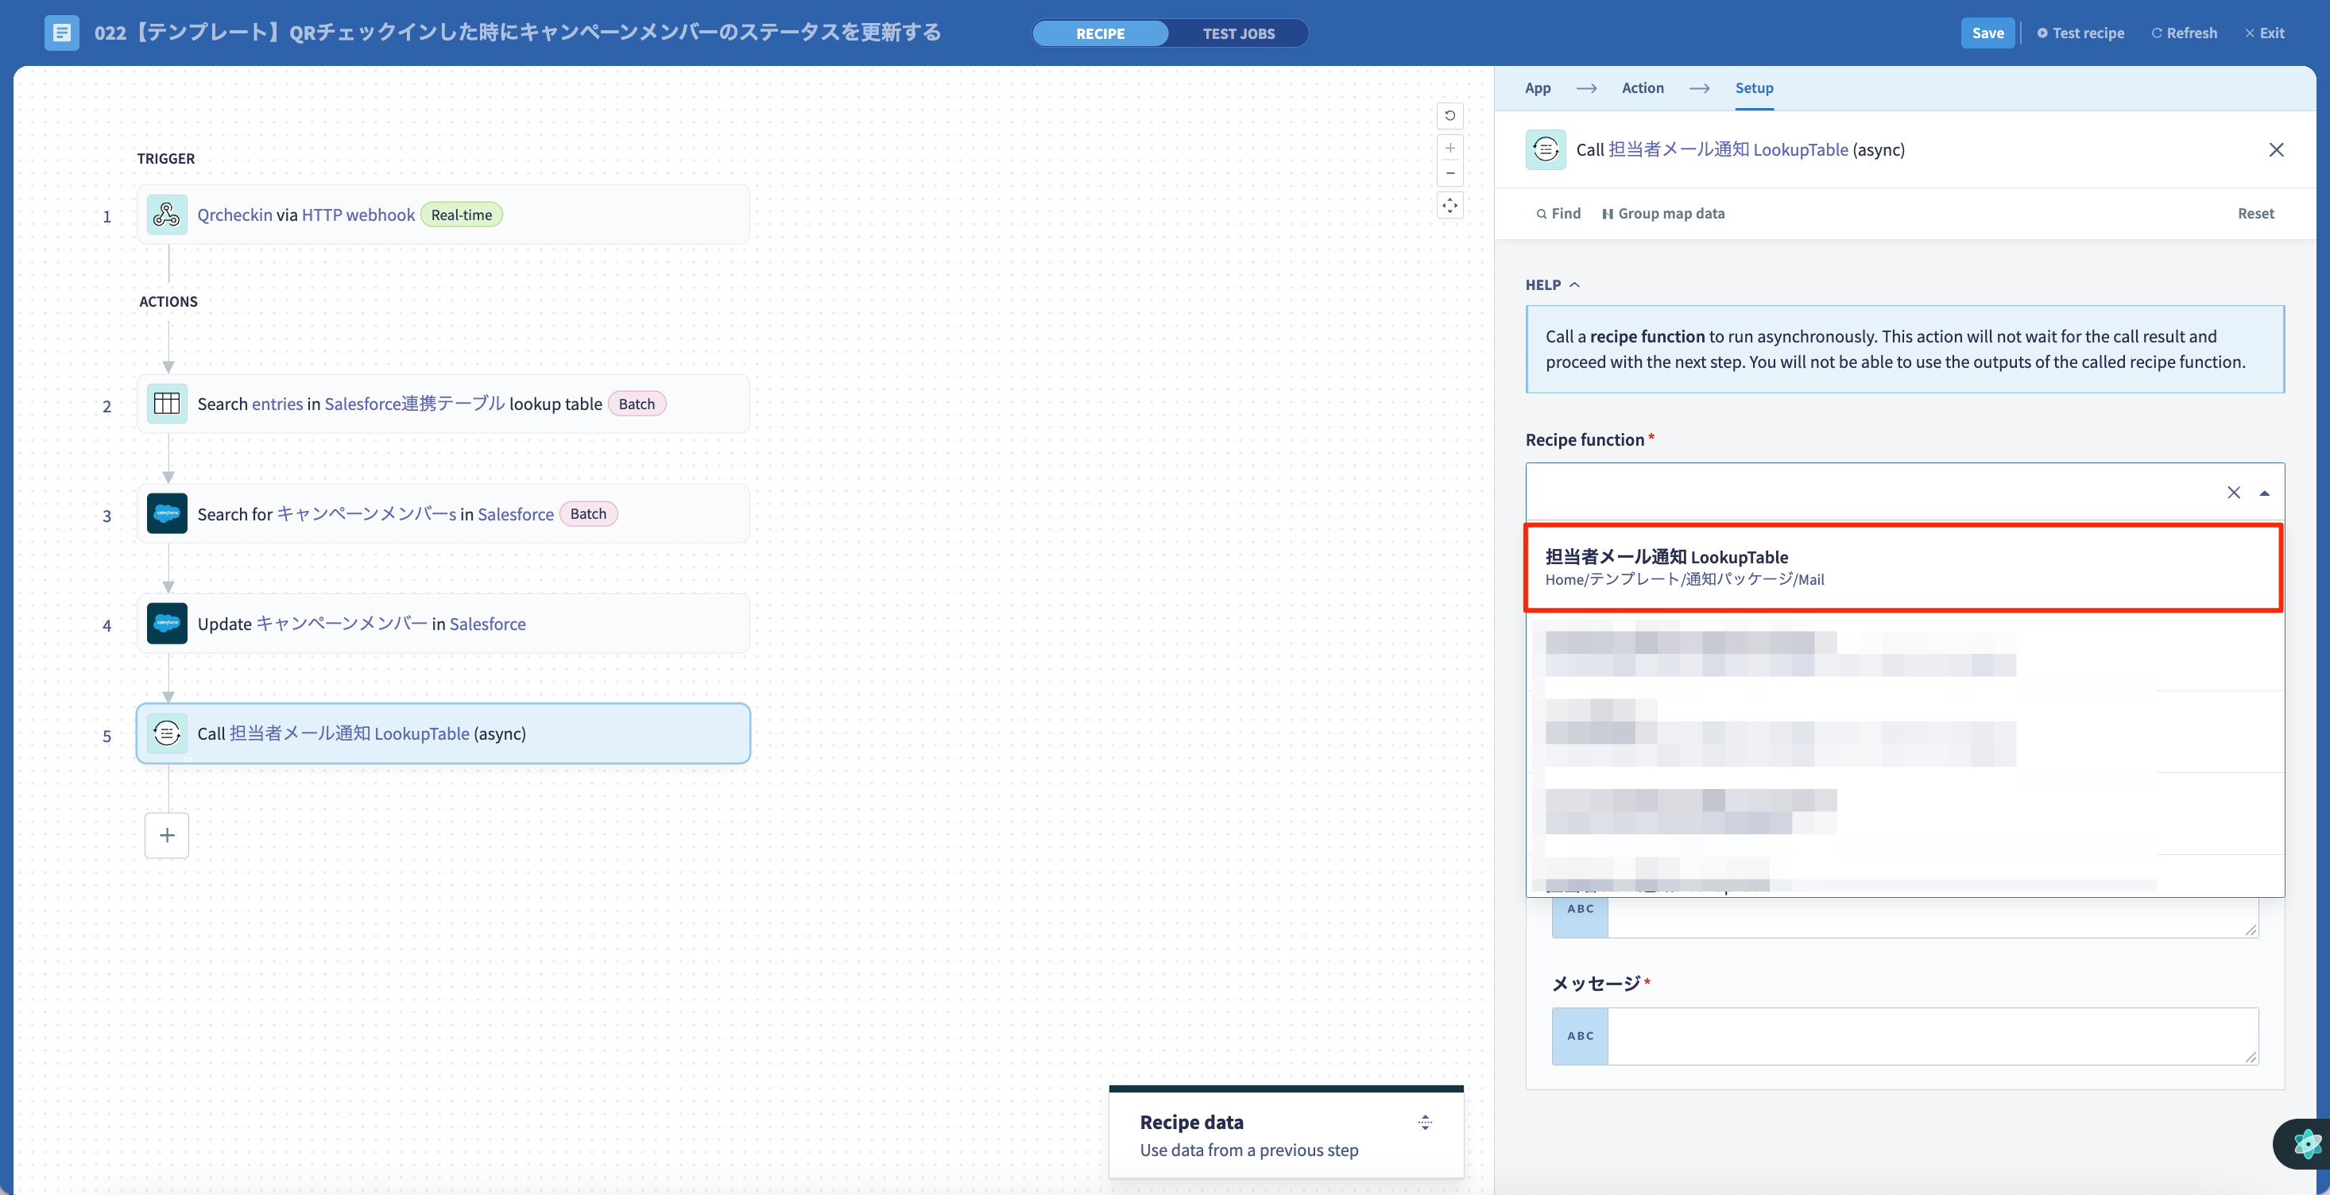This screenshot has width=2330, height=1195.
Task: Collapse the Recipe function dropdown arrow
Action: pyautogui.click(x=2264, y=493)
